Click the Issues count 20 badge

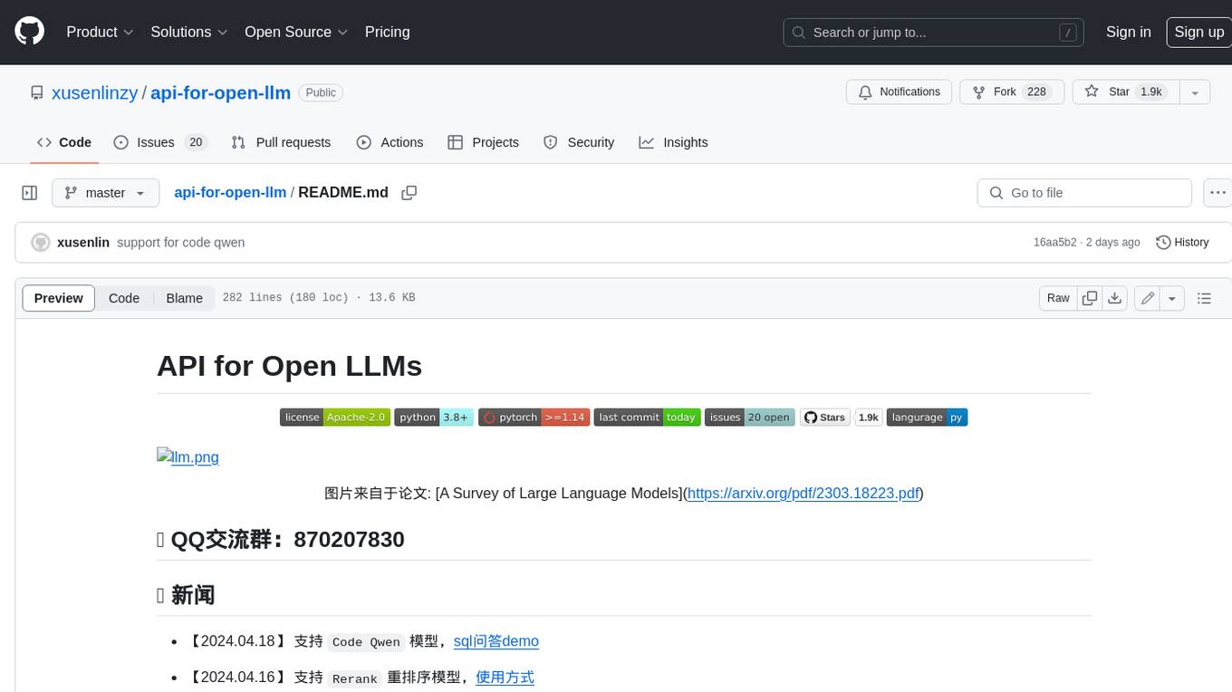[195, 142]
